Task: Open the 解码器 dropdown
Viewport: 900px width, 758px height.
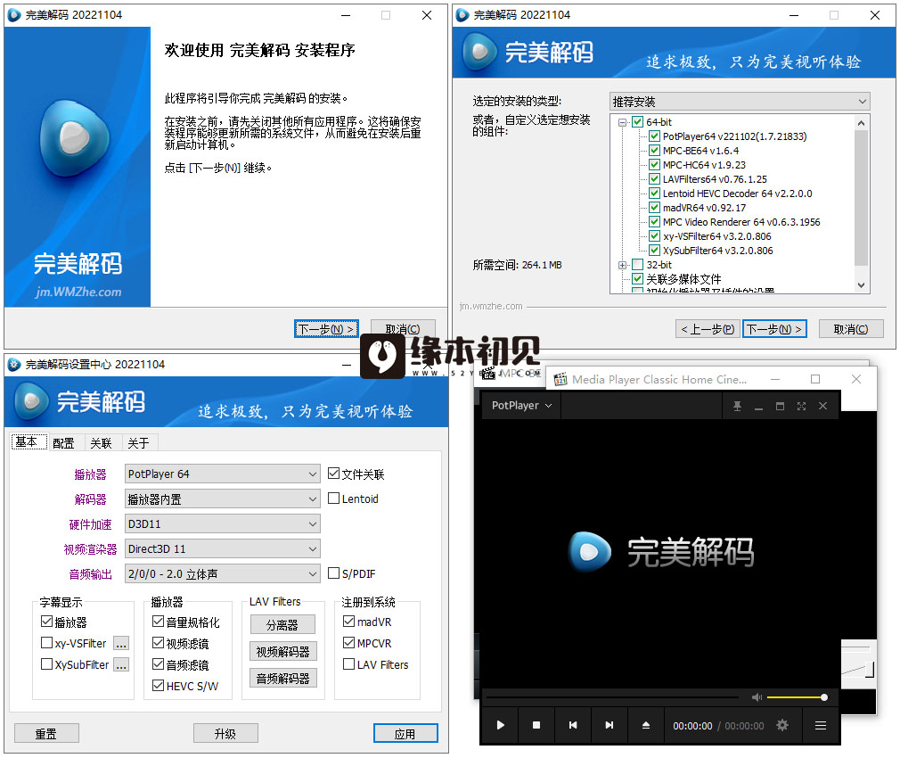Action: tap(222, 499)
